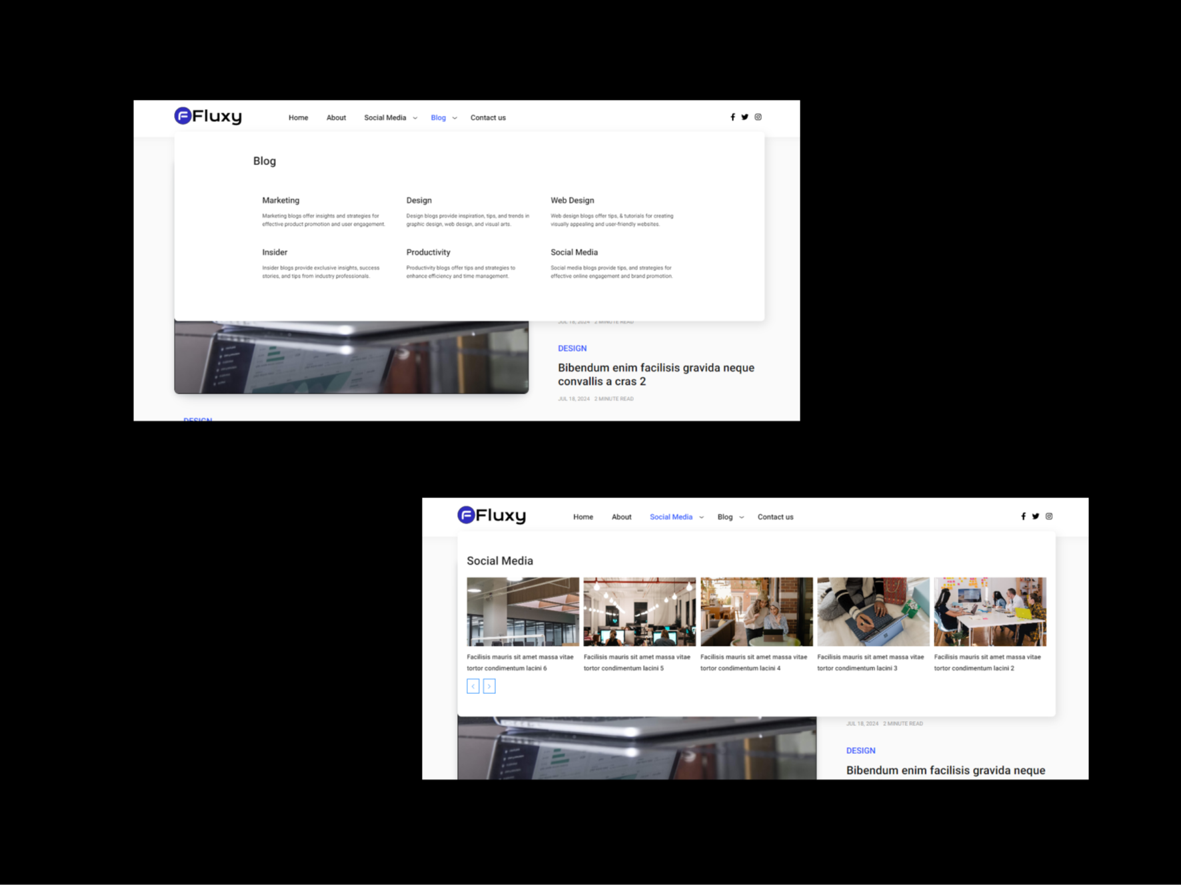Click the Instagram icon in the top header
1181x885 pixels.
758,117
